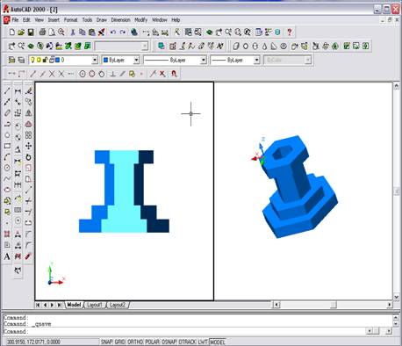Click the blue color swatch in color control
Image resolution: width=402 pixels, height=346 pixels.
[x=106, y=60]
